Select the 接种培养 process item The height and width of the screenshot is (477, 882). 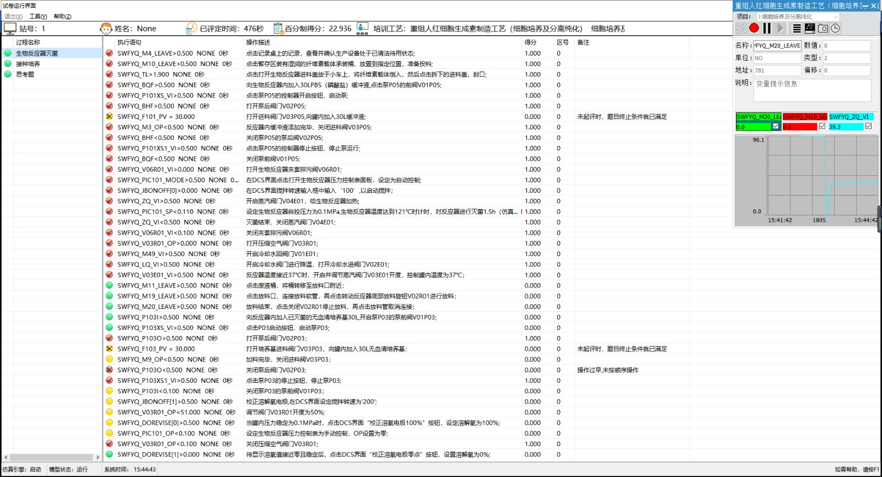coord(28,64)
